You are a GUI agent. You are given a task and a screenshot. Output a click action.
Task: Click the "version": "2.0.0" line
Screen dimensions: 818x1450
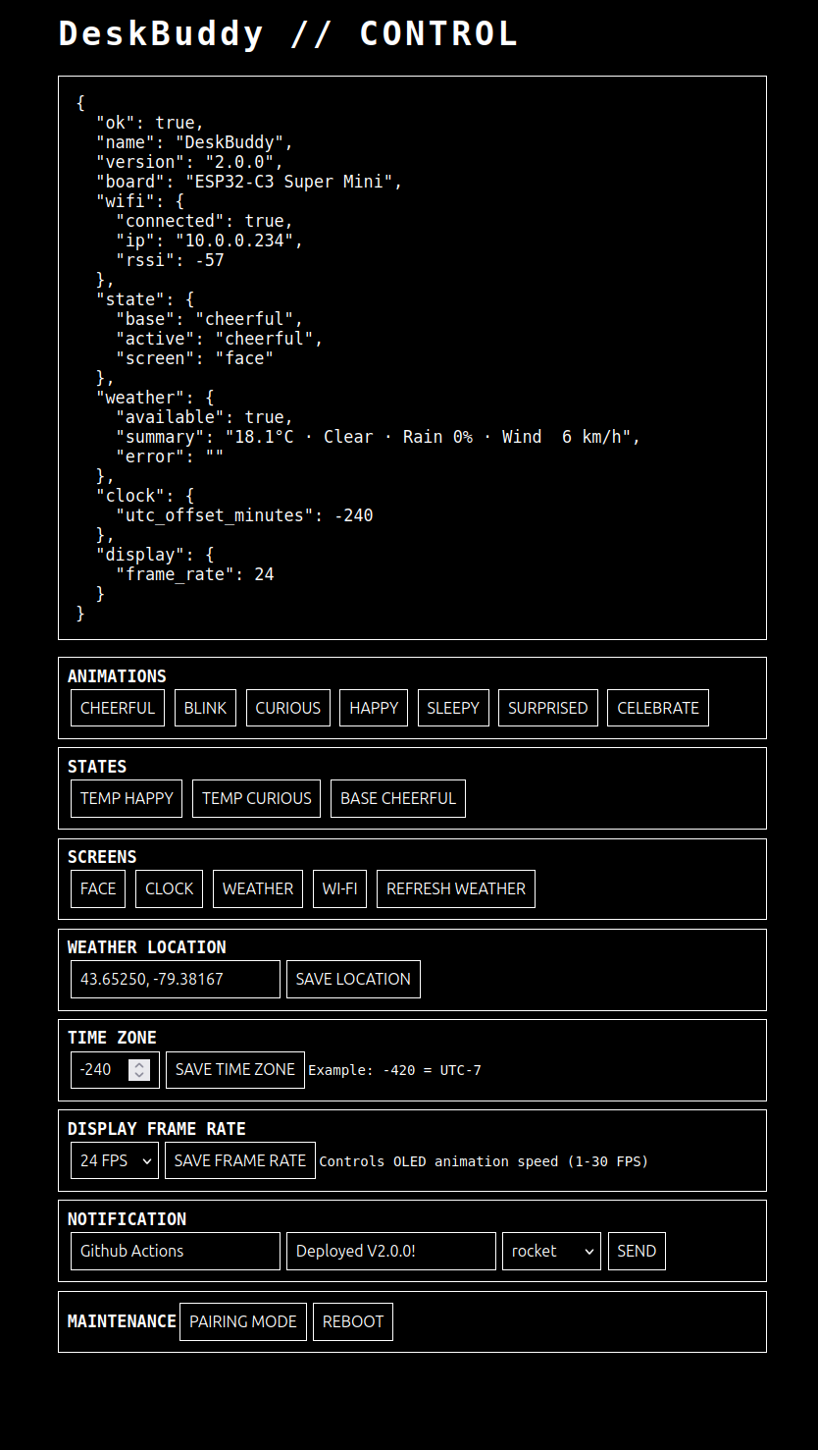(x=190, y=162)
